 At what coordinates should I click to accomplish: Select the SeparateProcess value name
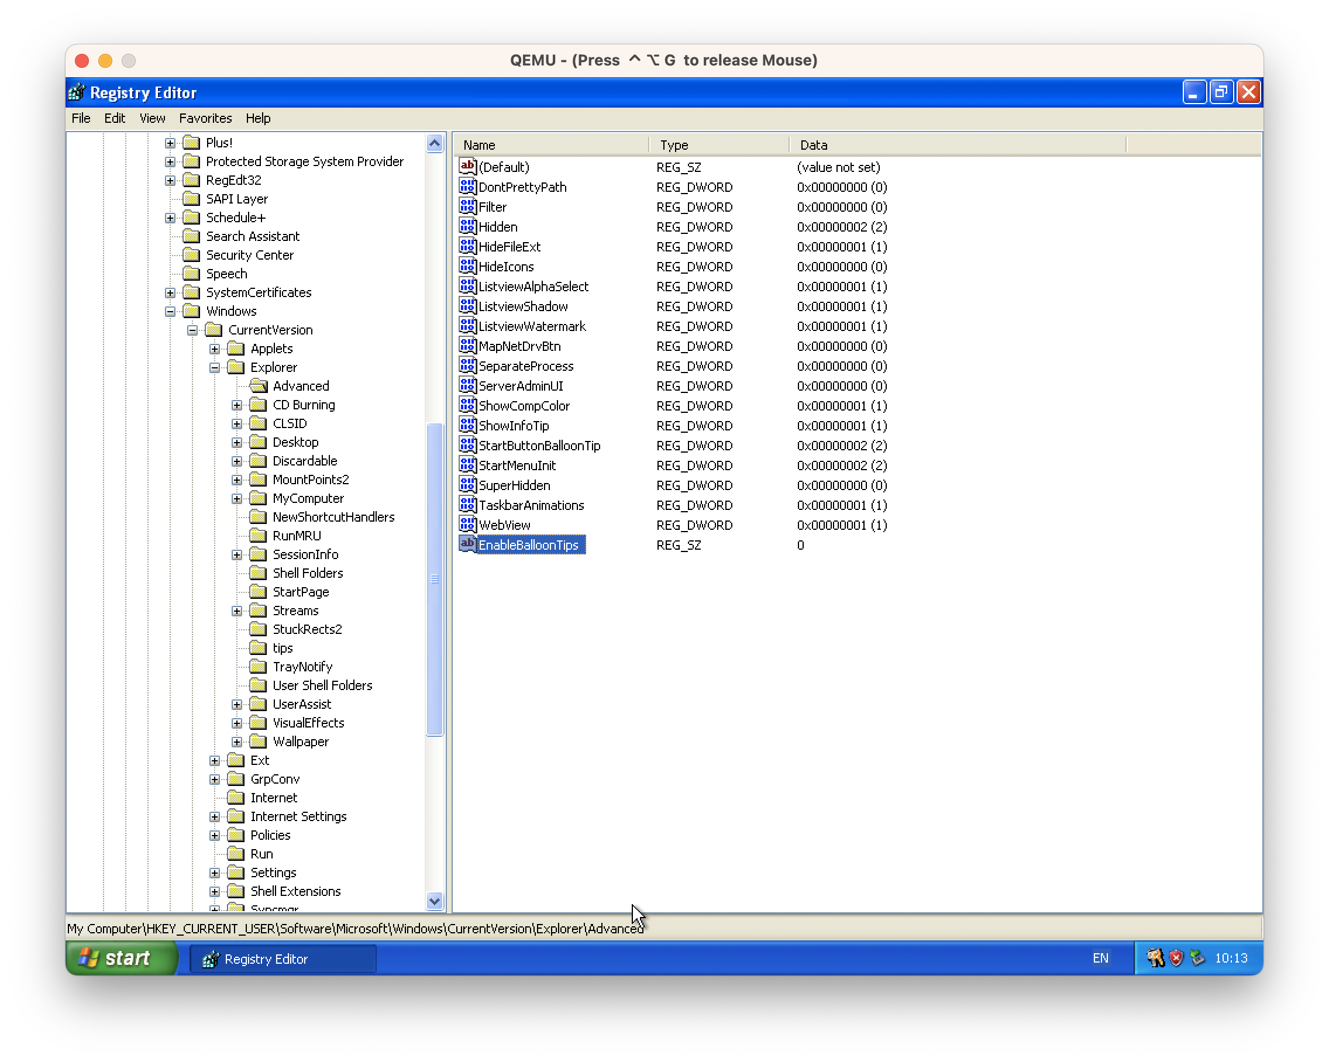[526, 366]
